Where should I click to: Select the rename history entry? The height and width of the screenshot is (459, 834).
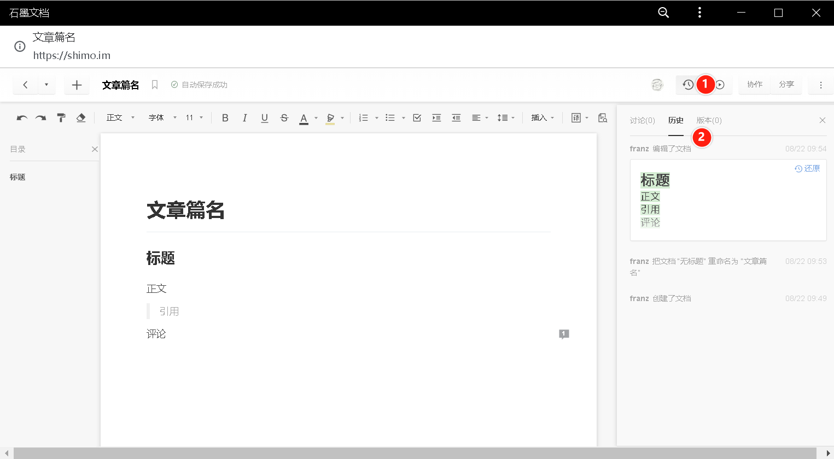[728, 267]
